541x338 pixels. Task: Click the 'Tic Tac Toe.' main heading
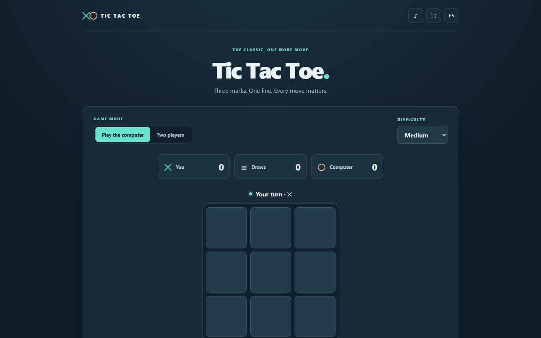(x=270, y=71)
